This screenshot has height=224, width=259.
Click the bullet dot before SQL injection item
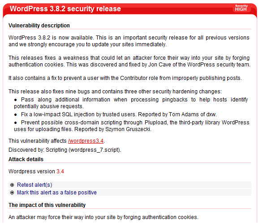pyautogui.click(x=16, y=114)
